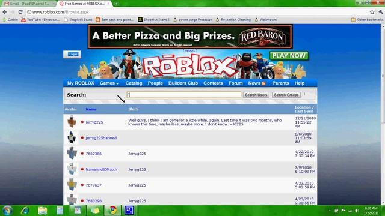Bookmark page with star icon

point(372,12)
